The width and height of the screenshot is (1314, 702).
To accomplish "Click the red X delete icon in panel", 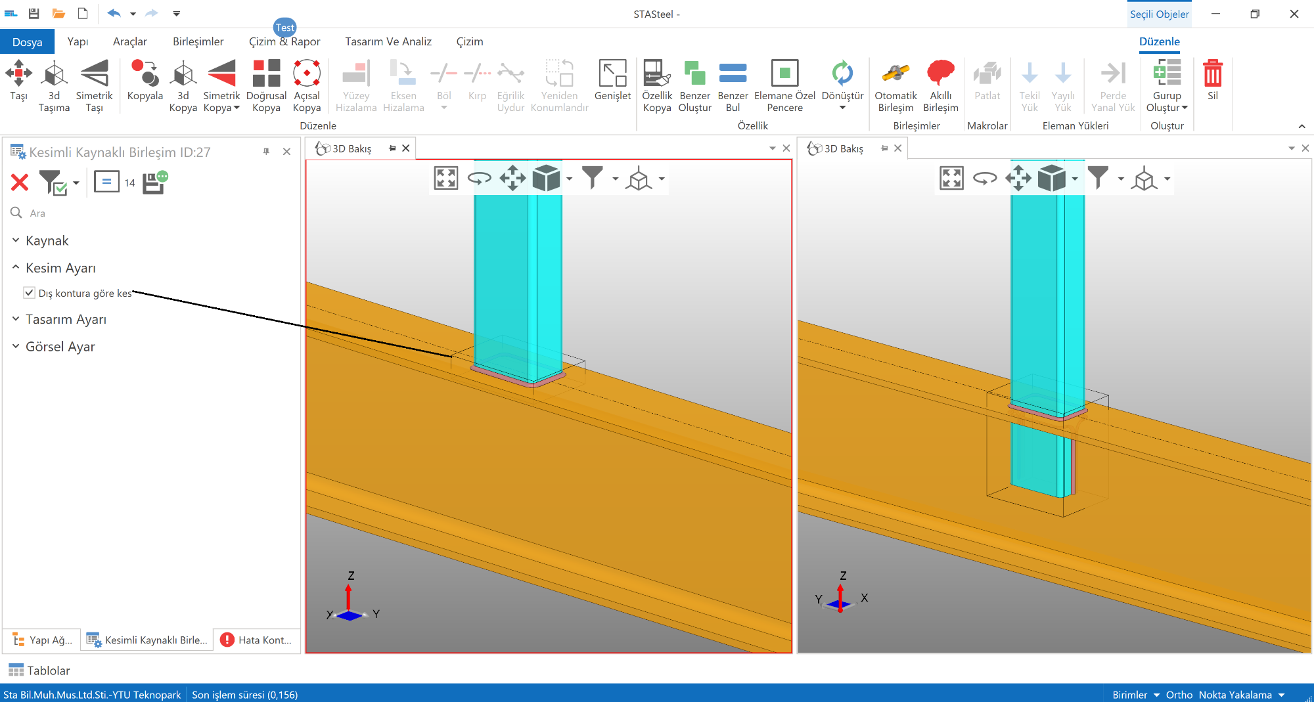I will coord(20,183).
